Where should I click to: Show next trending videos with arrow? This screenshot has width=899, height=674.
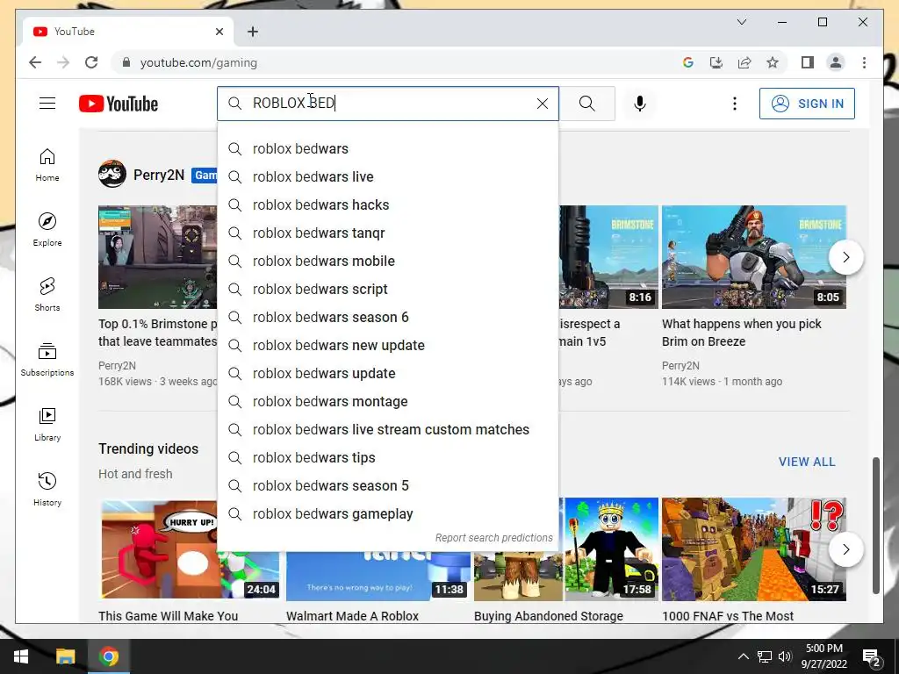[x=845, y=549]
